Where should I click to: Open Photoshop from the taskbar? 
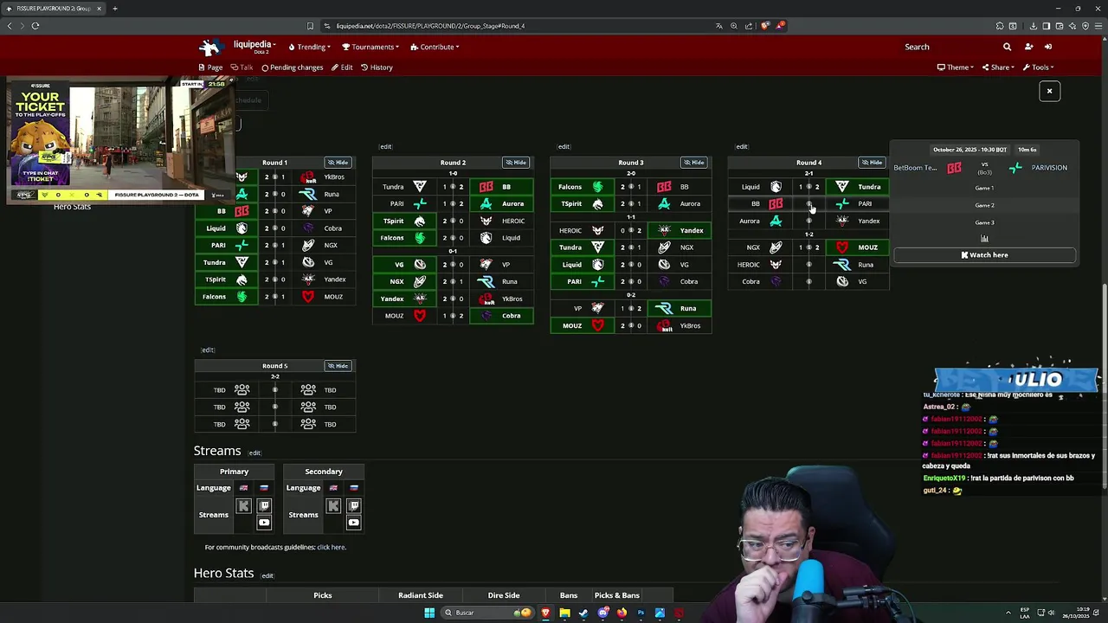(641, 613)
